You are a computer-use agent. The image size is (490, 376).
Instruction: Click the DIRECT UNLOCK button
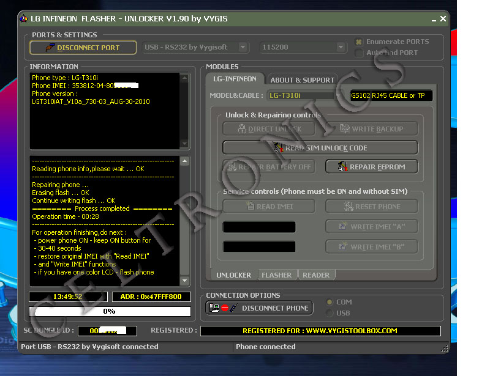(269, 128)
